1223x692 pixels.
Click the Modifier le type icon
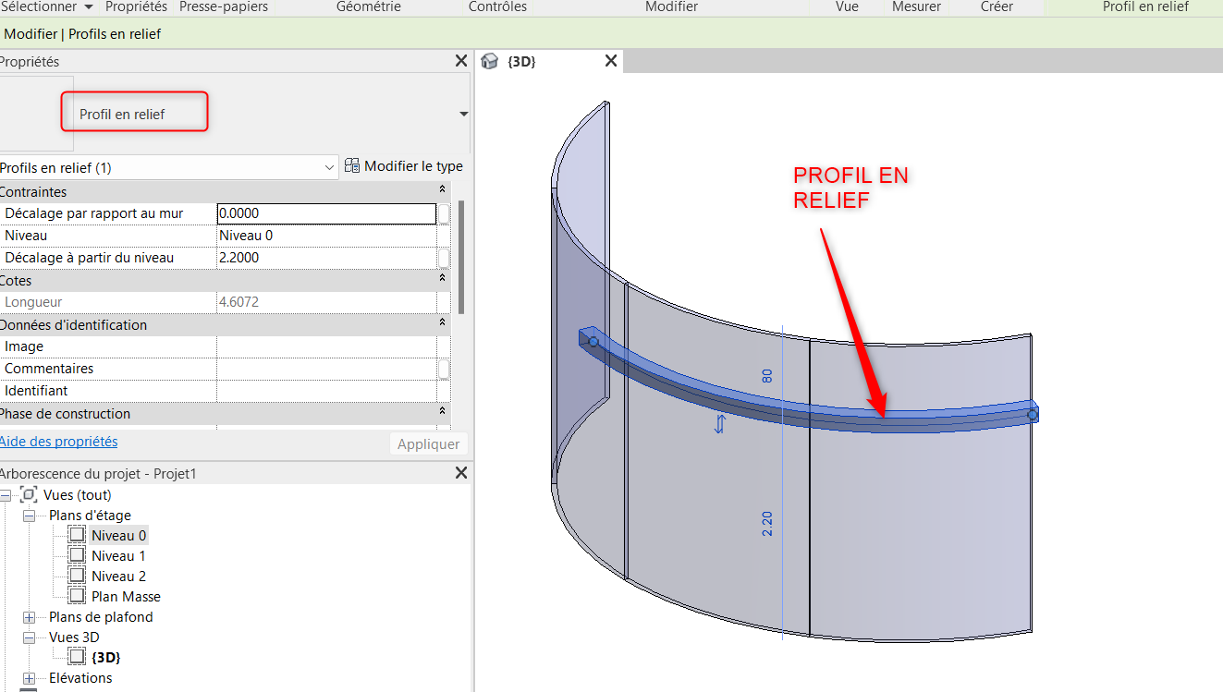(352, 166)
